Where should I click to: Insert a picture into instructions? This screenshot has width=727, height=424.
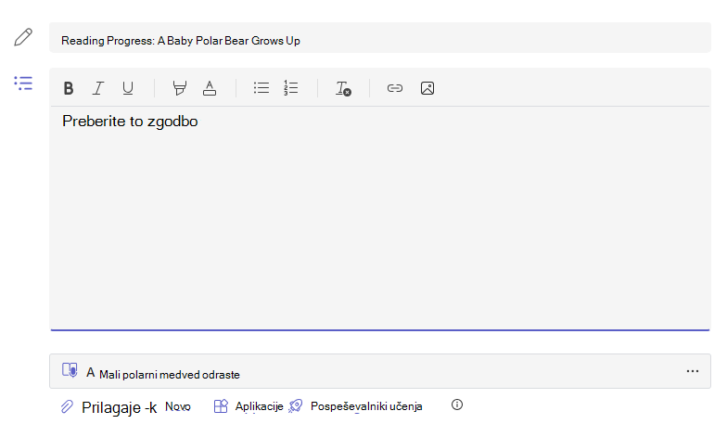click(427, 88)
